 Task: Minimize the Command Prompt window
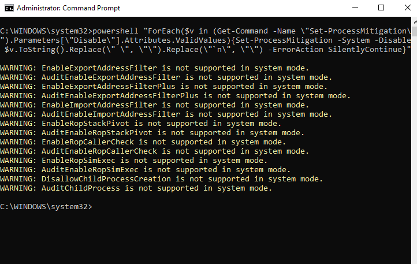coord(353,8)
